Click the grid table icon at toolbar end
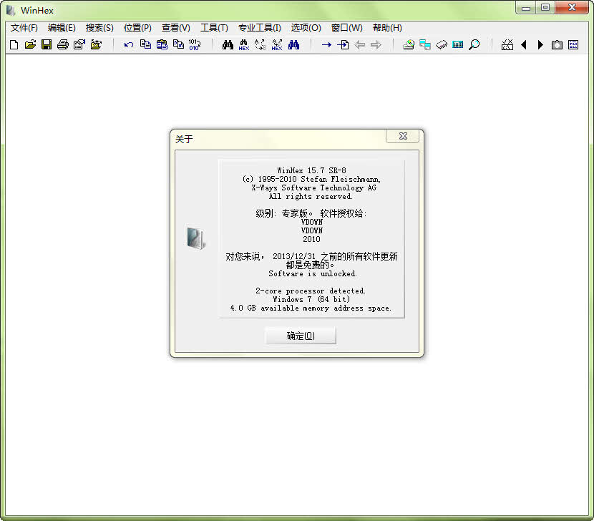 (573, 44)
